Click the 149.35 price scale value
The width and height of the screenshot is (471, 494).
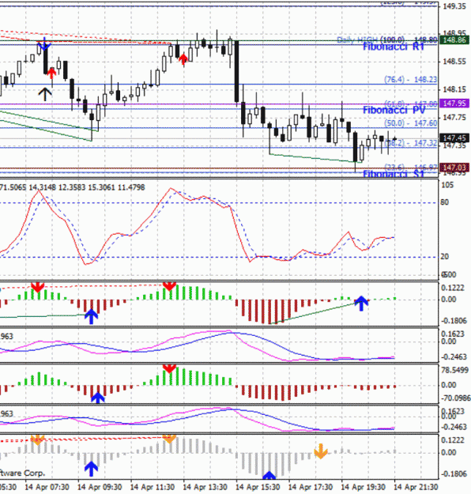point(454,6)
